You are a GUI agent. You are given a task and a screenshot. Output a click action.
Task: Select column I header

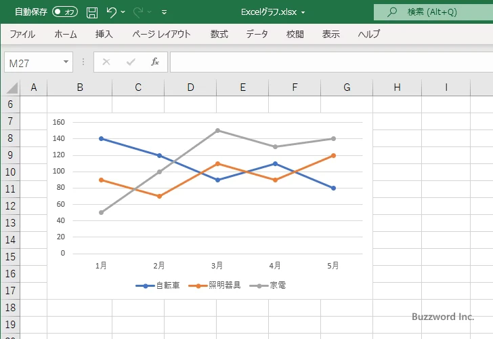coord(446,87)
